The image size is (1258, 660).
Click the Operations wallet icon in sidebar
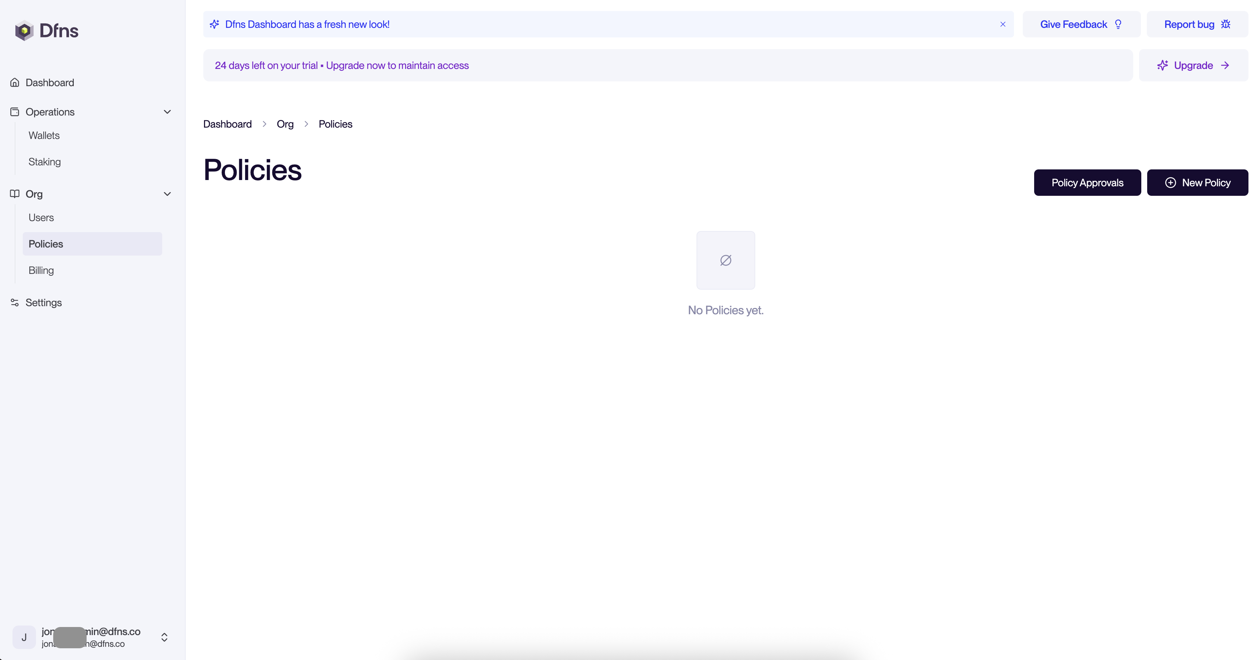click(15, 112)
